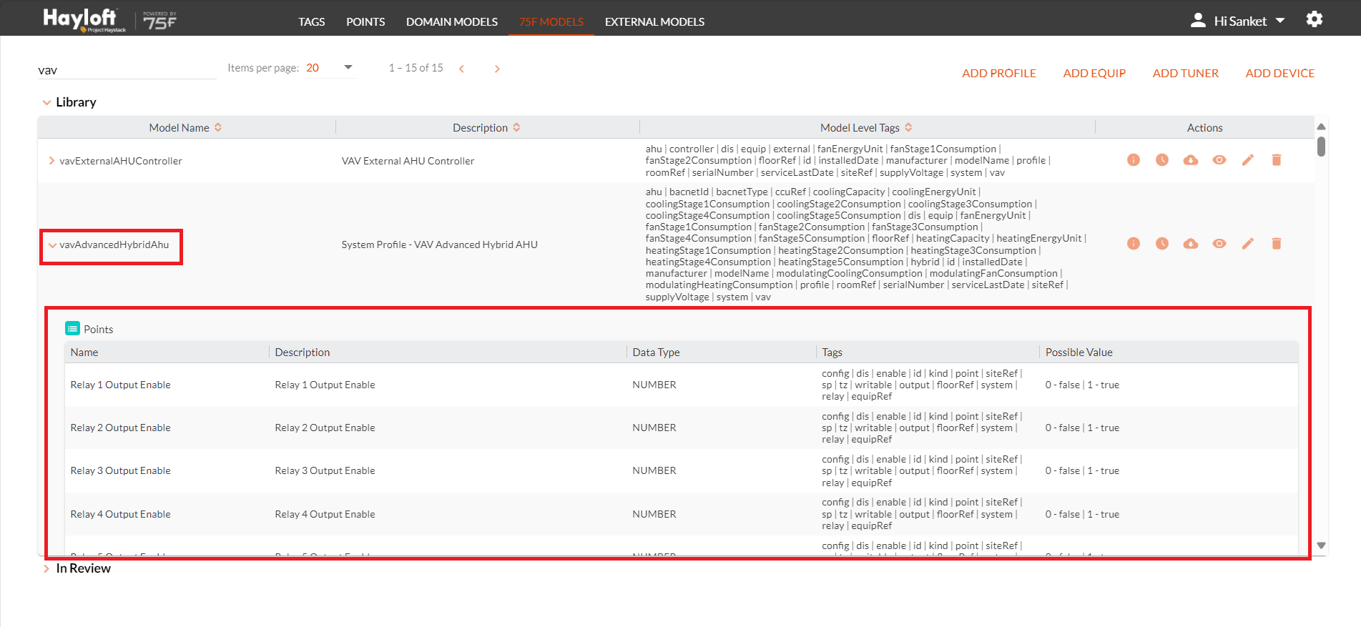The width and height of the screenshot is (1361, 627).
Task: Click the Data Type column header
Action: 656,352
